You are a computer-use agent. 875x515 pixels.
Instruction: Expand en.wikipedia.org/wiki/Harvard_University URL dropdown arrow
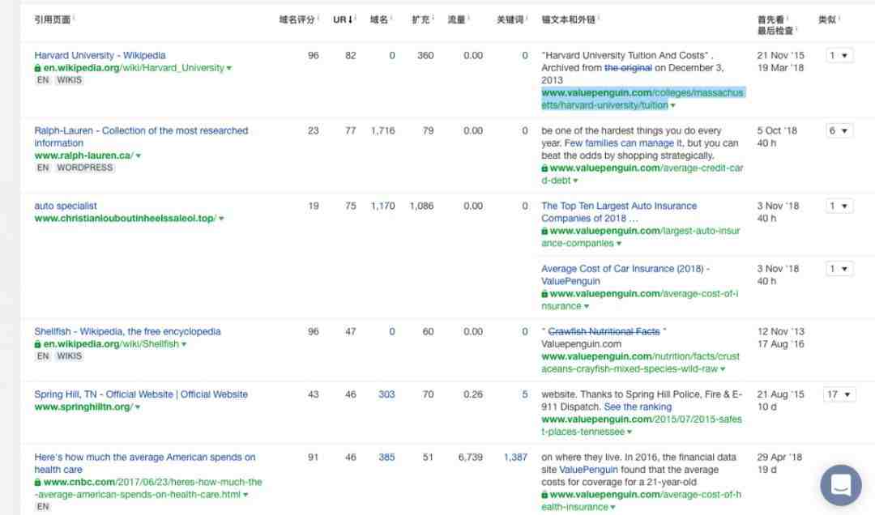click(x=228, y=68)
